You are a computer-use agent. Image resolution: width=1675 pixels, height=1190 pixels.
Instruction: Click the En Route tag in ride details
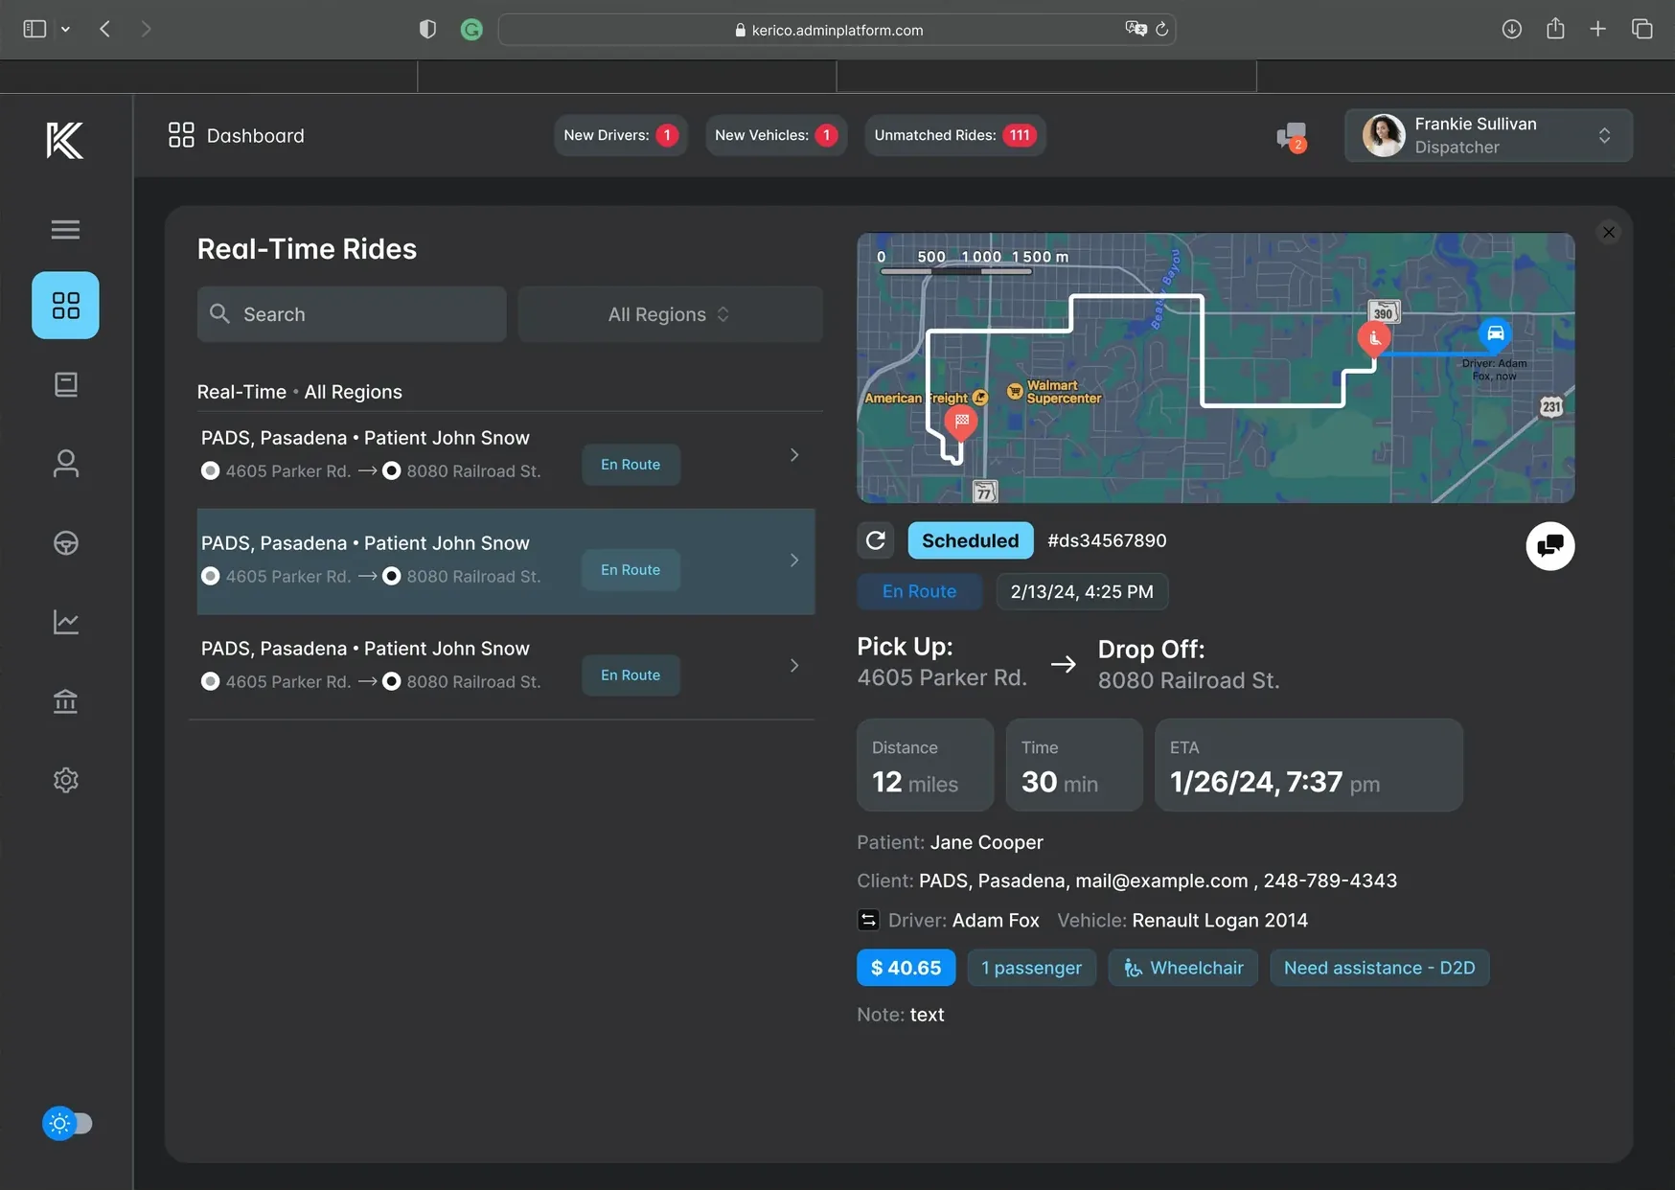pos(919,591)
